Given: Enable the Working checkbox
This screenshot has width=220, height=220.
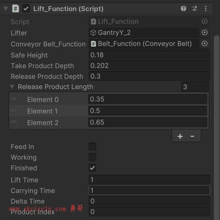Looking at the screenshot, I should coord(92,157).
